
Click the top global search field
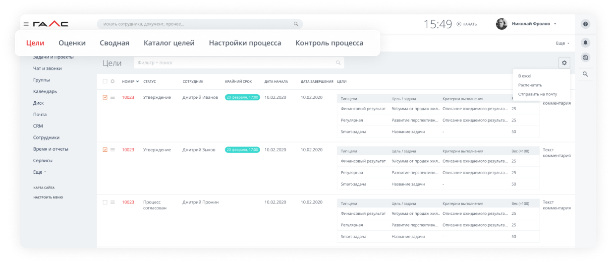(200, 24)
